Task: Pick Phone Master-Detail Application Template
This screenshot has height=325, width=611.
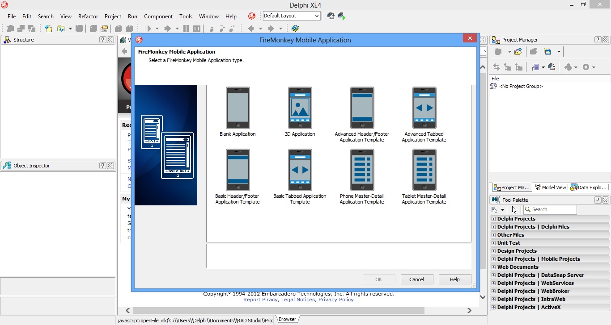Action: [362, 177]
